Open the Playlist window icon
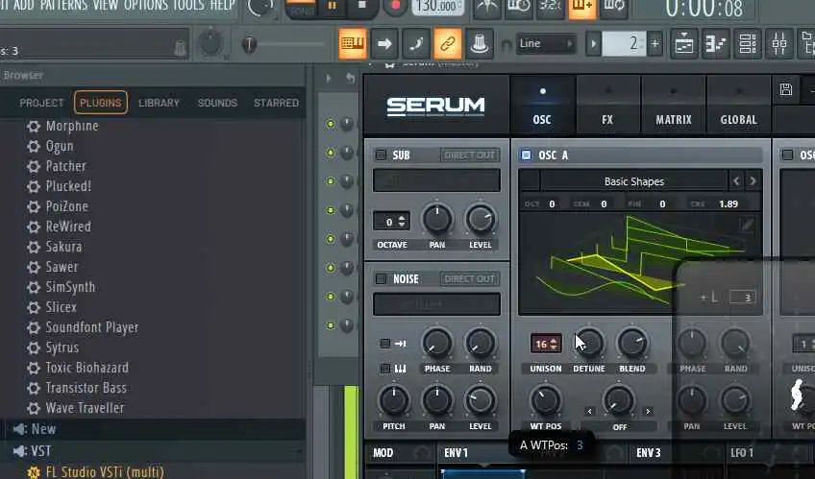Viewport: 815px width, 479px height. [x=684, y=43]
